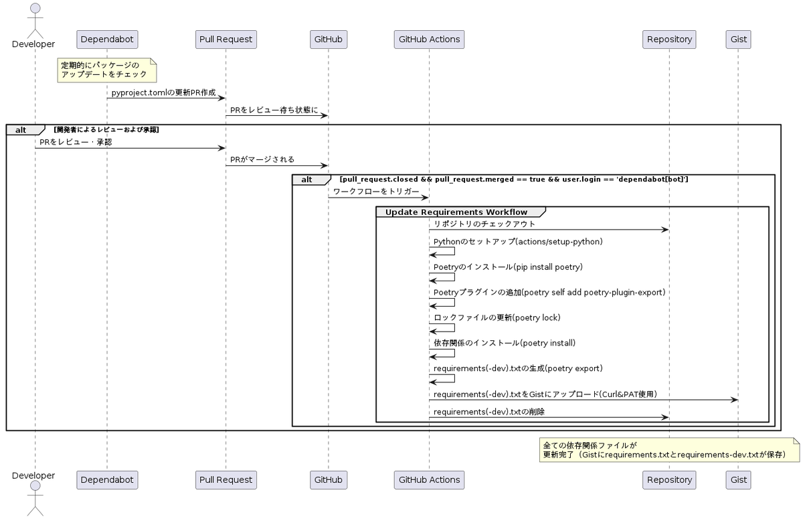Click the Repository participant box at bottom

pyautogui.click(x=669, y=479)
